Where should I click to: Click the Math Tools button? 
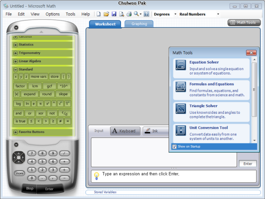[244, 23]
